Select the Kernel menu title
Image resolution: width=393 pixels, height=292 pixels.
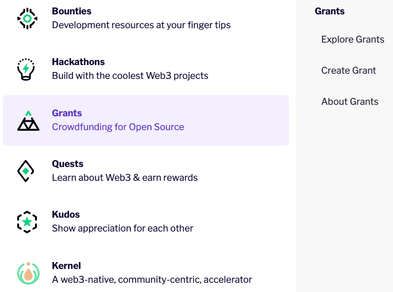[66, 266]
